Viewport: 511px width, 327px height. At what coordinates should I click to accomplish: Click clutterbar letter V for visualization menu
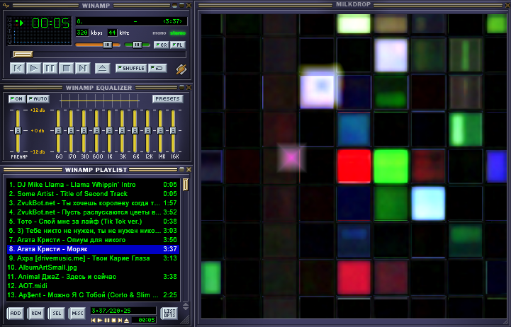coord(10,42)
